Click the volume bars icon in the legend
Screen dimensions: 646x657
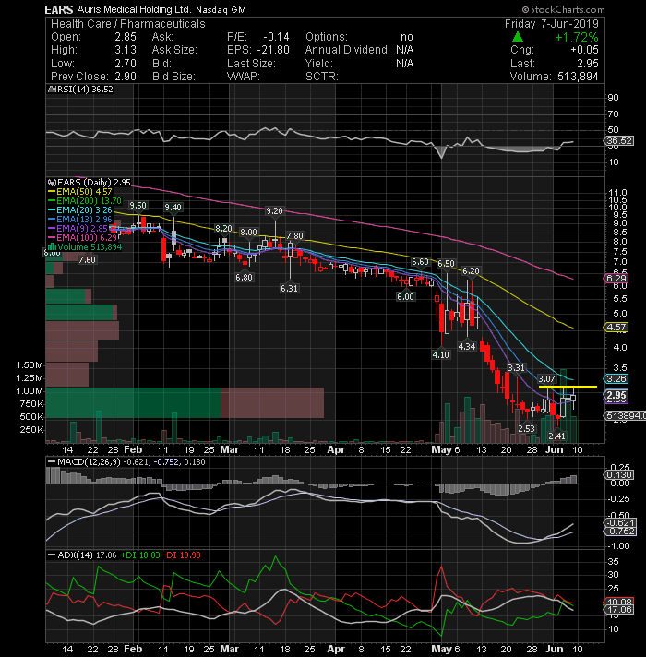(53, 246)
